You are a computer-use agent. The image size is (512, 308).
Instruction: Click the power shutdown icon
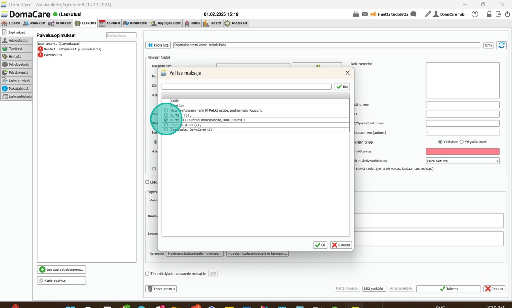tap(507, 14)
